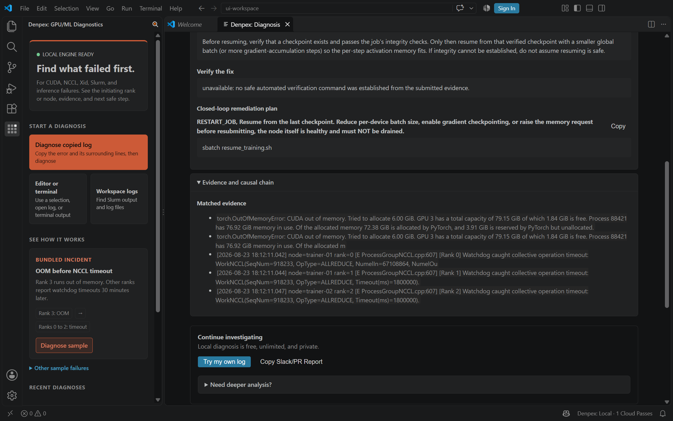The width and height of the screenshot is (673, 421).
Task: Click the Denpex sidebar vertical scrollbar
Action: (158, 176)
